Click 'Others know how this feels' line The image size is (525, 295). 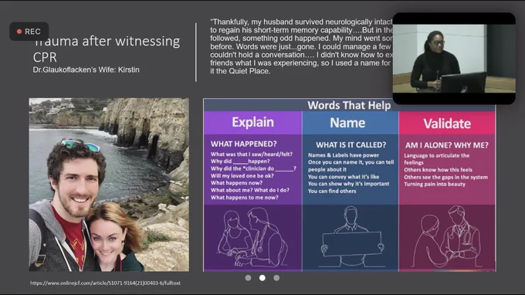click(x=438, y=170)
